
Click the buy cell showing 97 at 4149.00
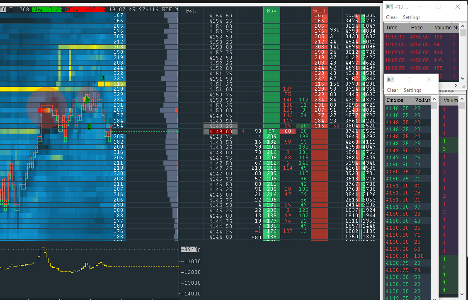272,132
